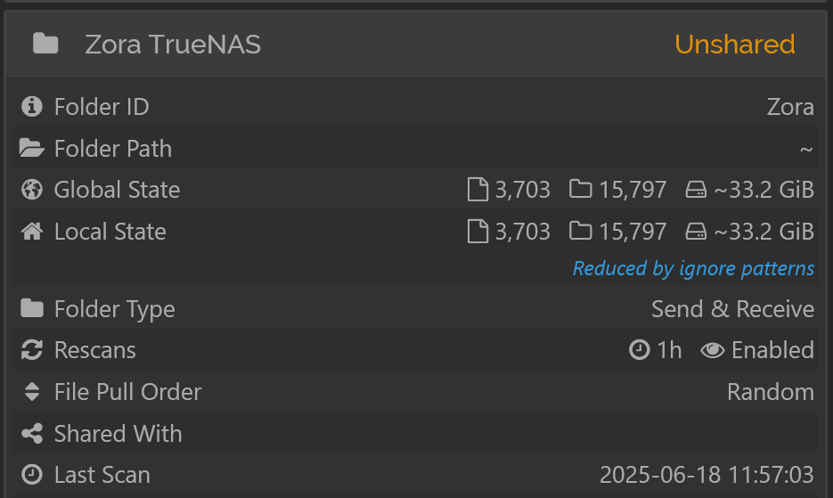
Task: Click the File Pull Order sort arrows icon
Action: click(32, 392)
